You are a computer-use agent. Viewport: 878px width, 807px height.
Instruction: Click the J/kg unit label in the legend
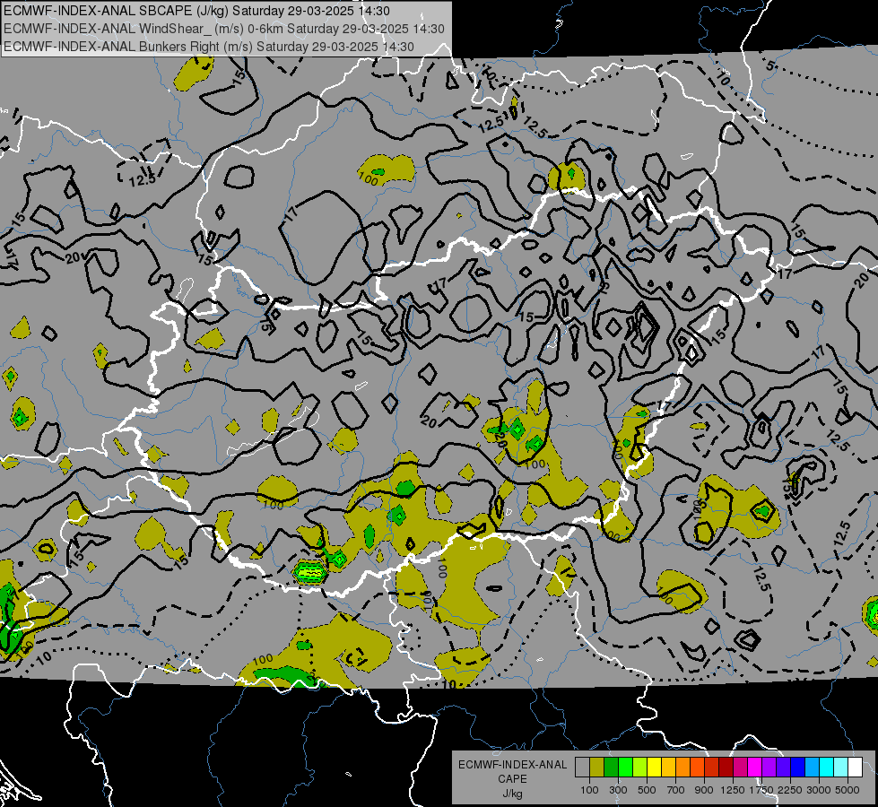[512, 794]
